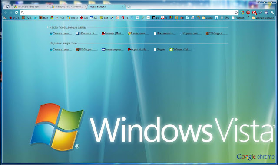
Task: Open the tf2in bookmark
Action: pos(43,18)
